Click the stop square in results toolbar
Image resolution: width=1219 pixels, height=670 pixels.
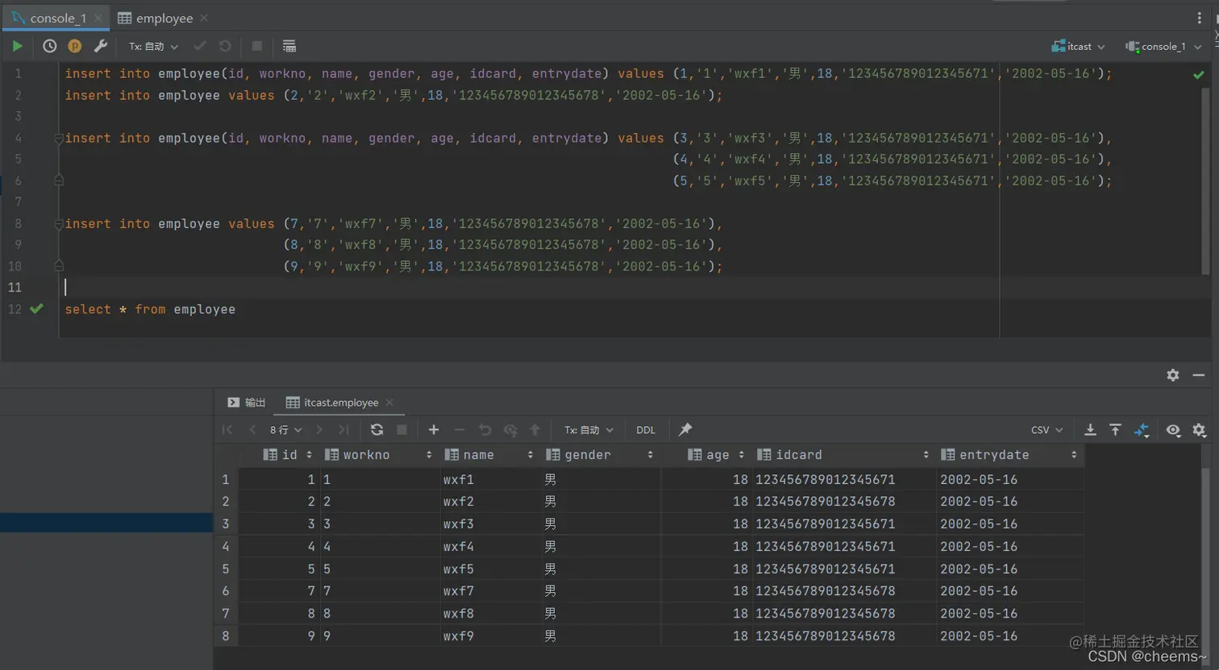click(x=401, y=430)
